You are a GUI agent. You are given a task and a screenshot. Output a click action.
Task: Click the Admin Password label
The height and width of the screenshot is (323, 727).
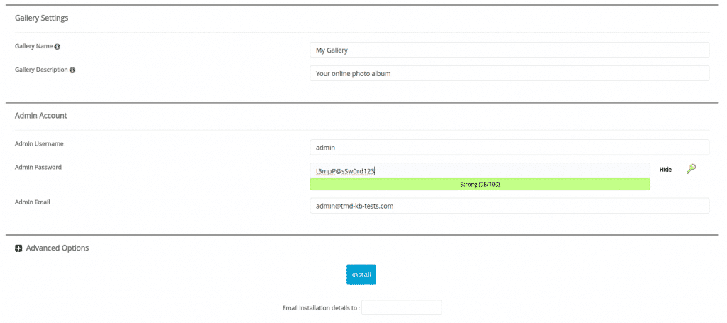pyautogui.click(x=38, y=168)
